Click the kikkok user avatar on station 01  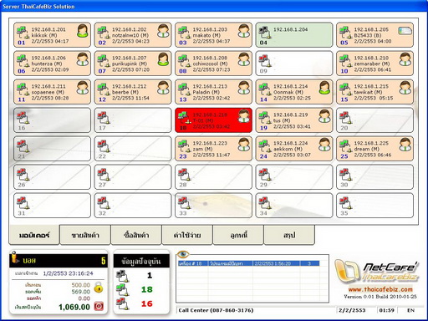tap(83, 31)
